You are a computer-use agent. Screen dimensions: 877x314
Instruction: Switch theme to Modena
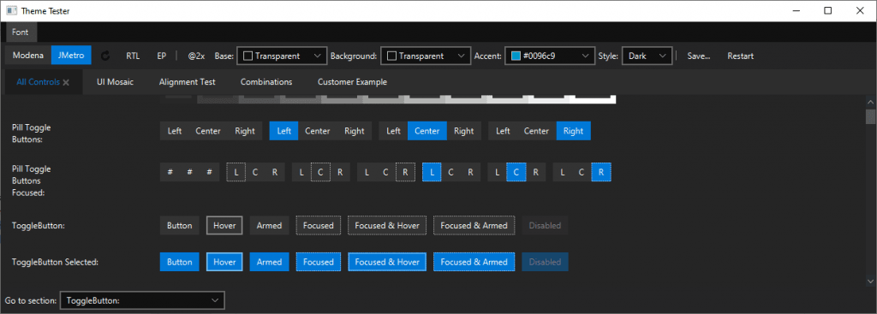28,56
